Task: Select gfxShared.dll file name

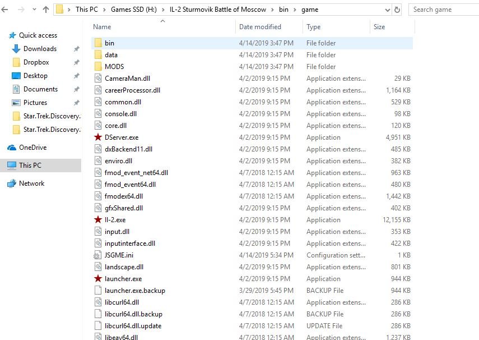Action: click(x=124, y=208)
